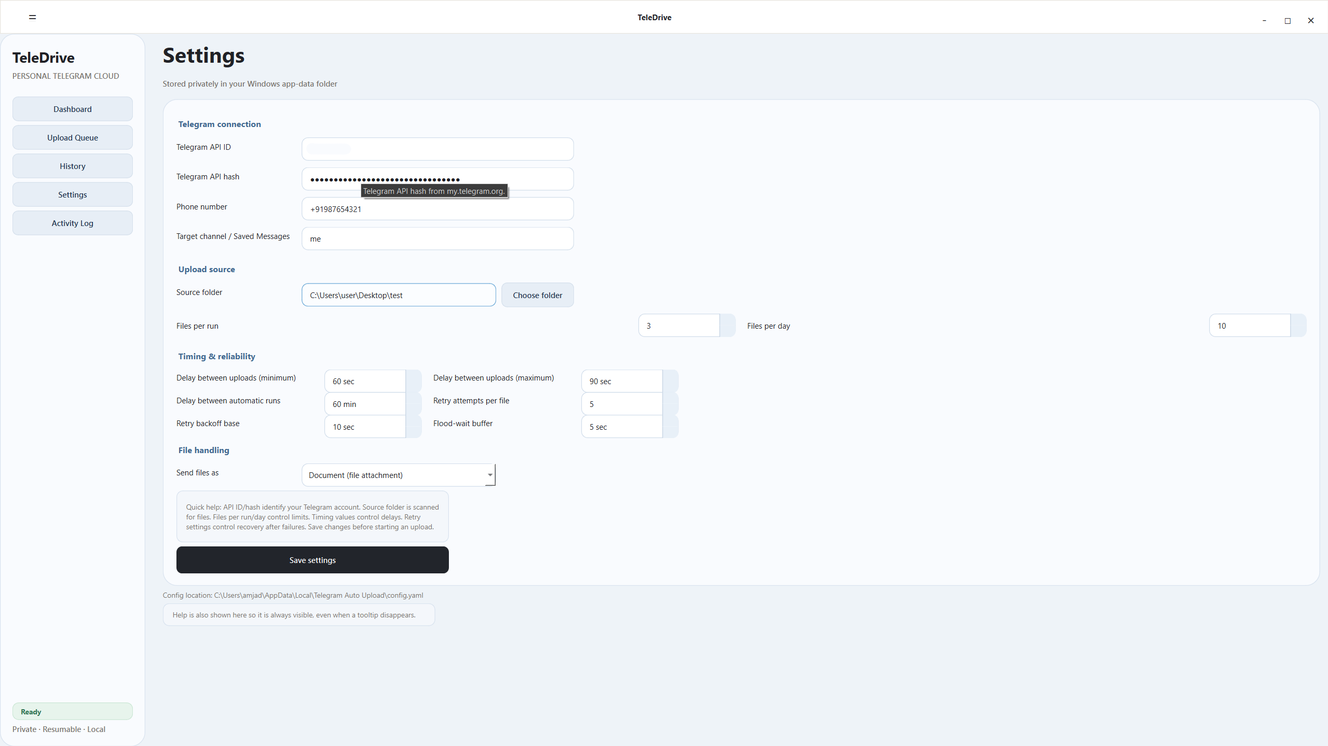Click the Settings page heading
1328x746 pixels.
coord(203,55)
